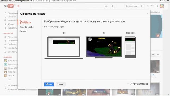Screen dimensions: 170x96
Task: Open the account avatar in header
Action: pos(162,6)
